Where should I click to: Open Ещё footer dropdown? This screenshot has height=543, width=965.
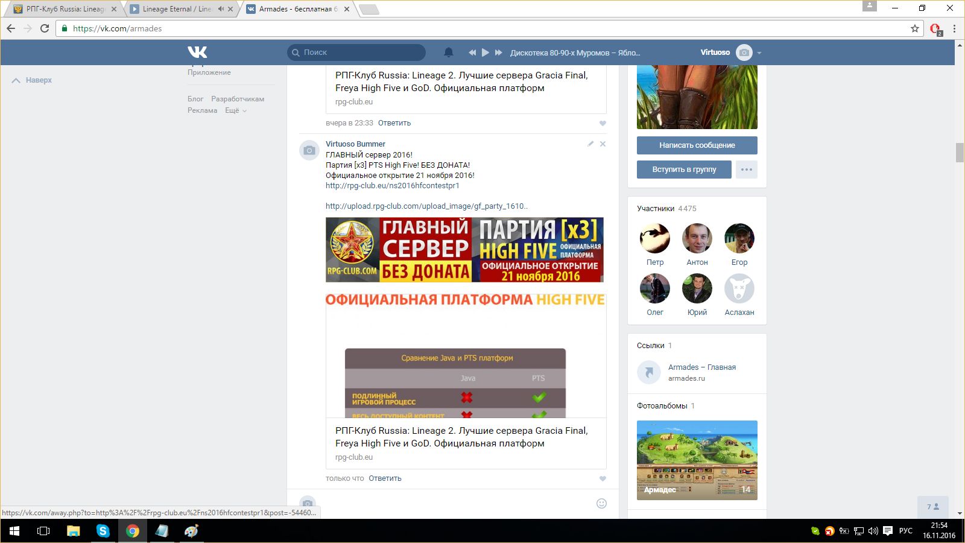point(236,110)
